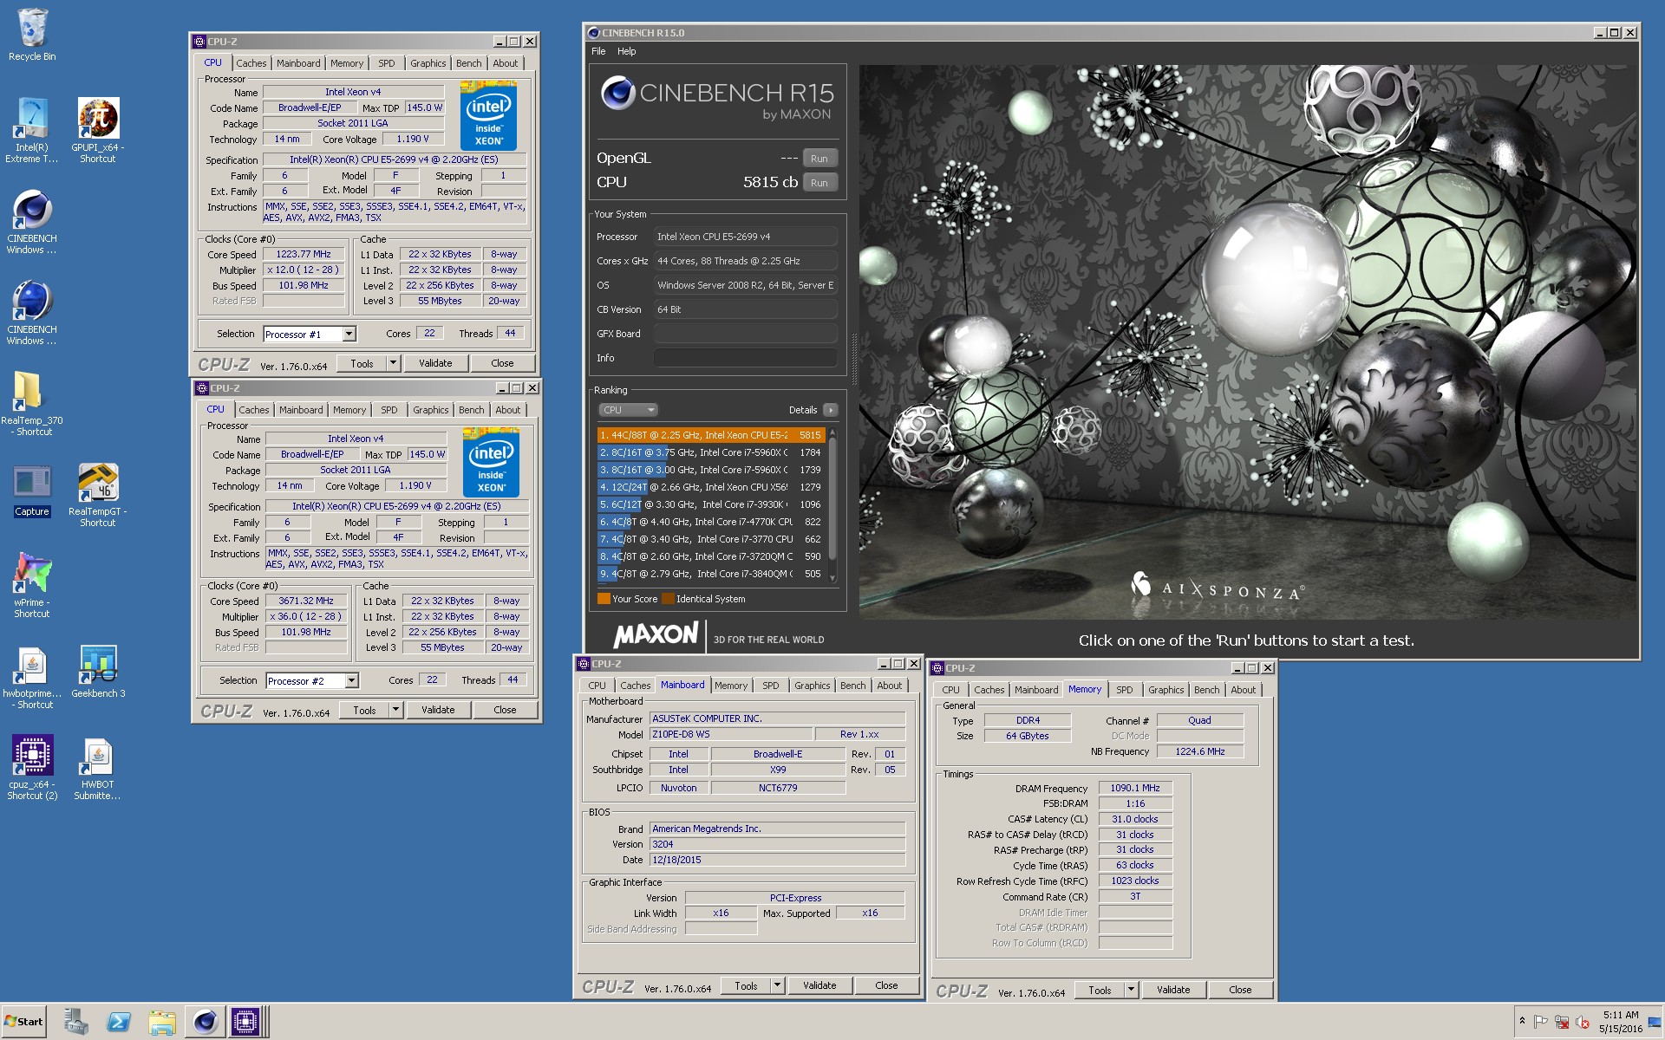Open the Processor #1 selection dropdown
This screenshot has height=1040, width=1665.
[x=347, y=334]
